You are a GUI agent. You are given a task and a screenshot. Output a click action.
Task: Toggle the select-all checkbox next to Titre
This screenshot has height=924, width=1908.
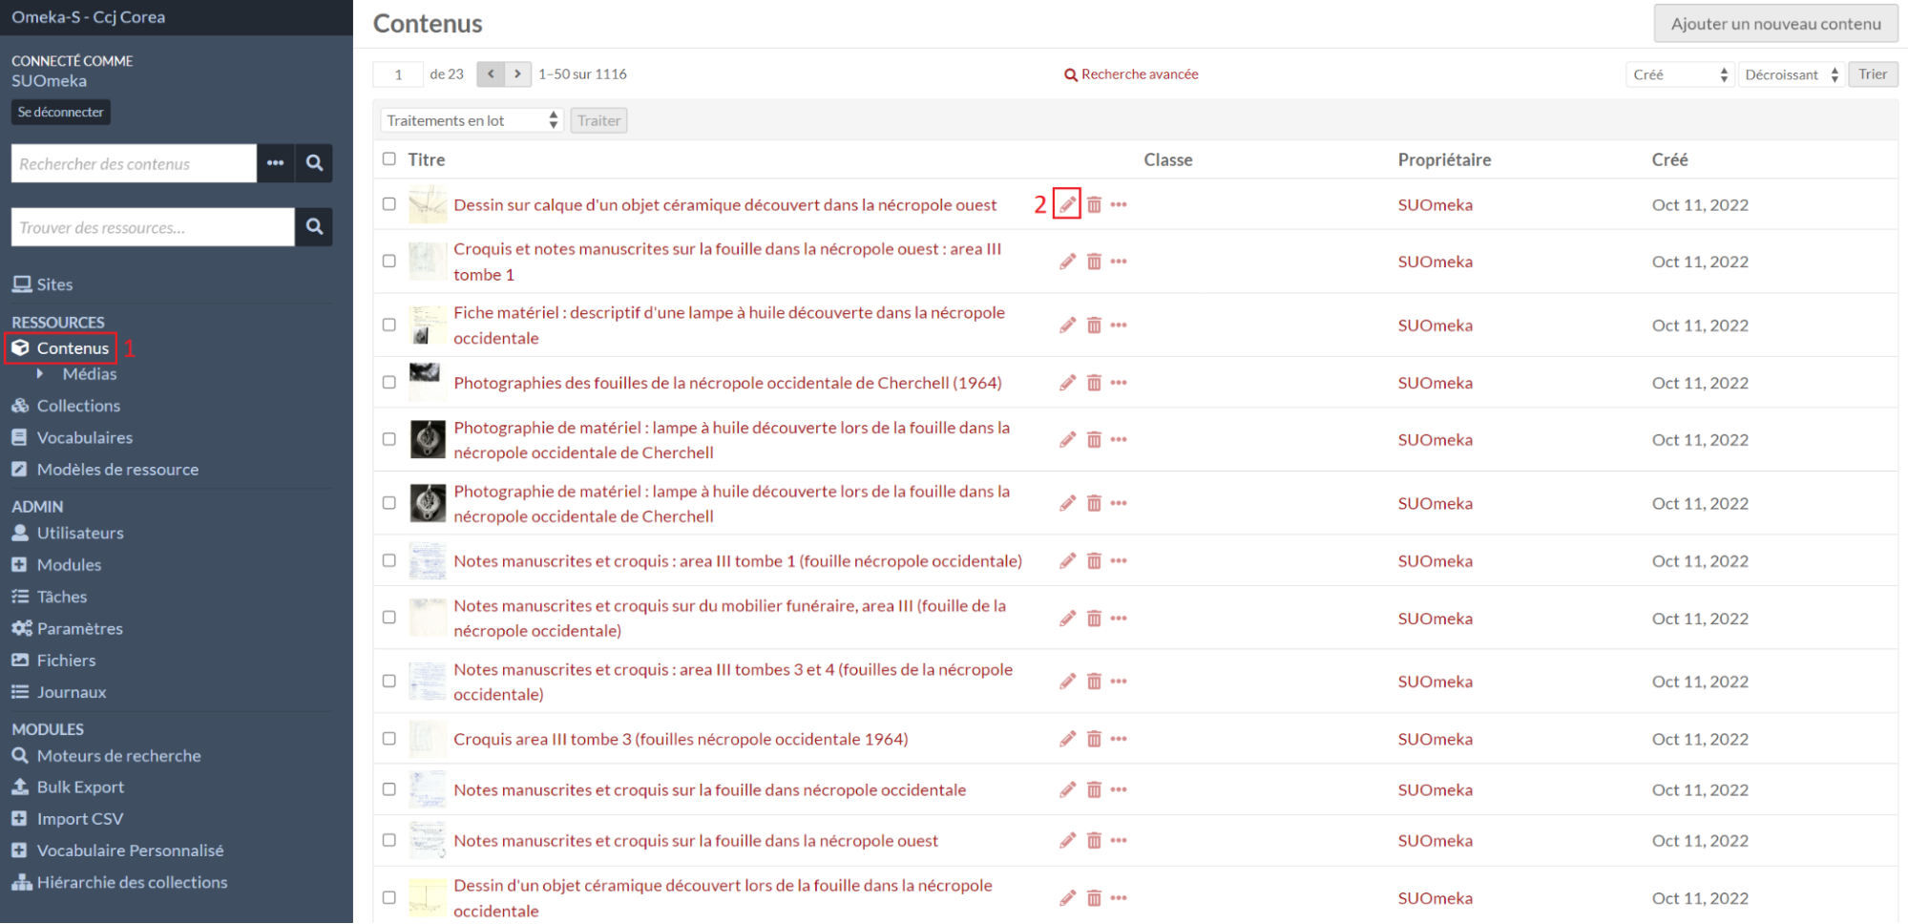[x=388, y=159]
